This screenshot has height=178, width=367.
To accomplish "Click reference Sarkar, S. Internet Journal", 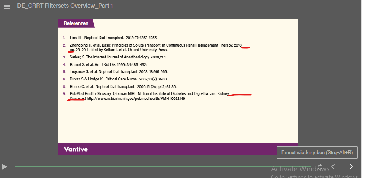I will (118, 57).
